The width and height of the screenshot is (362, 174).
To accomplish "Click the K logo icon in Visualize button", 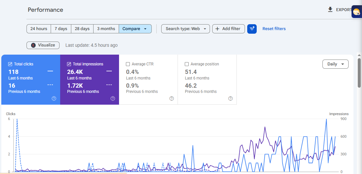I will tap(33, 45).
